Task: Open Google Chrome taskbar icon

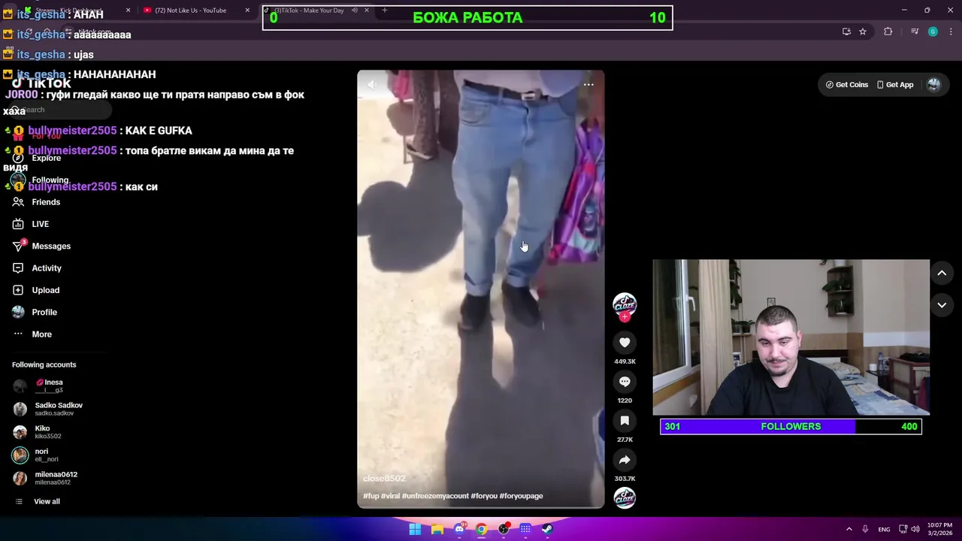Action: point(481,529)
